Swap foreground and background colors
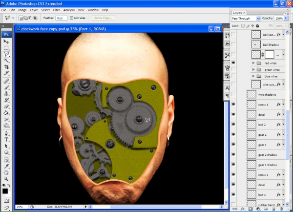Viewport: 293px width, 212px height. point(9,185)
